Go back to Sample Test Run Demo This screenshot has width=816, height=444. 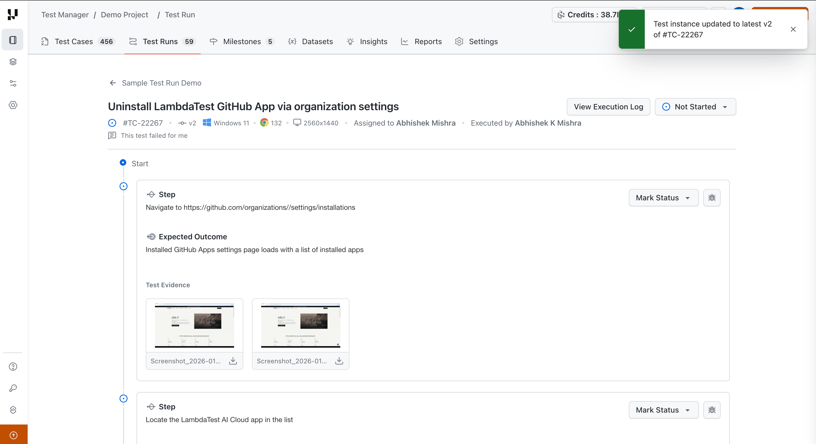(113, 83)
